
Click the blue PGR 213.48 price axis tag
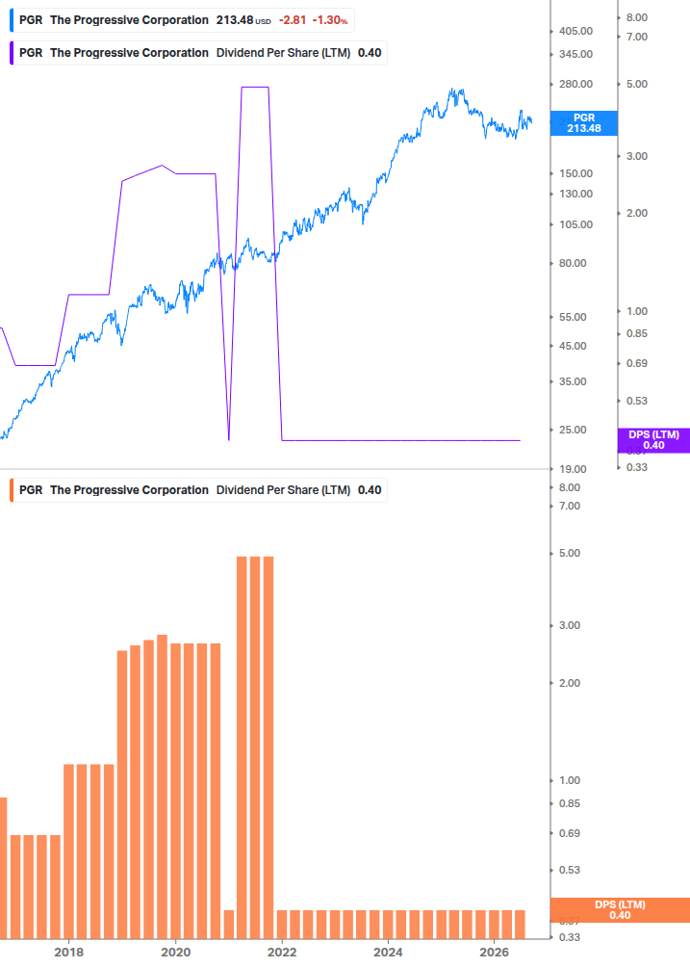point(584,123)
